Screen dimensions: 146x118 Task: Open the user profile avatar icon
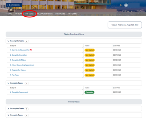point(126,5)
